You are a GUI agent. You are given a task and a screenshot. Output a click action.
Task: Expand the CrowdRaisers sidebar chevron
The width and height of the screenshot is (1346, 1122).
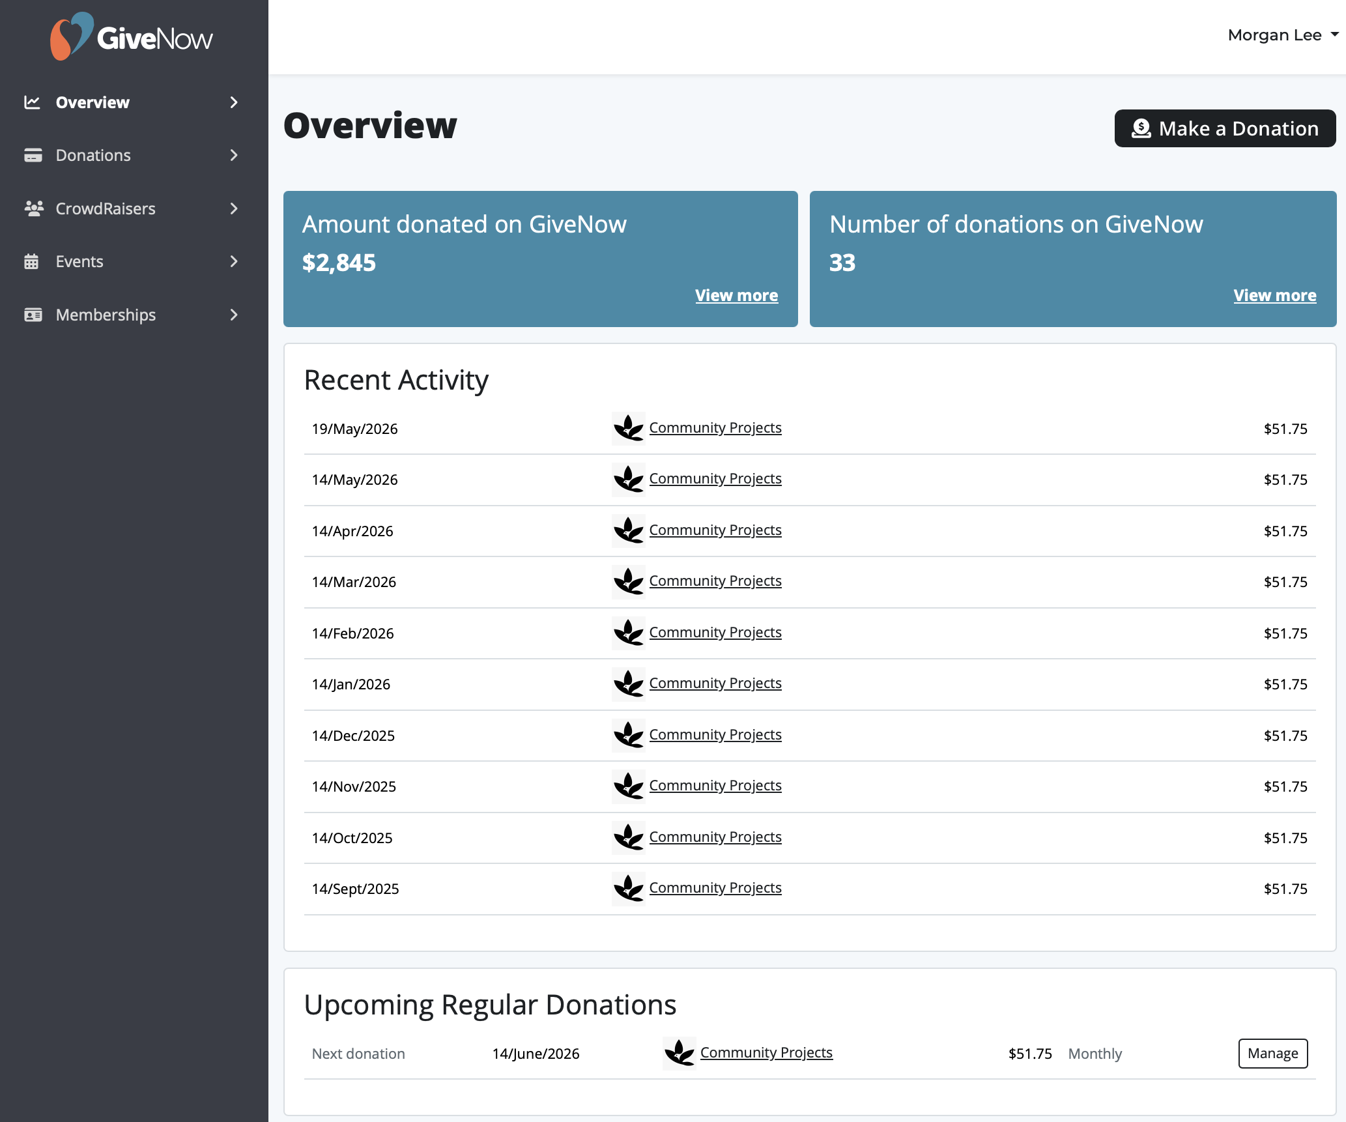234,209
